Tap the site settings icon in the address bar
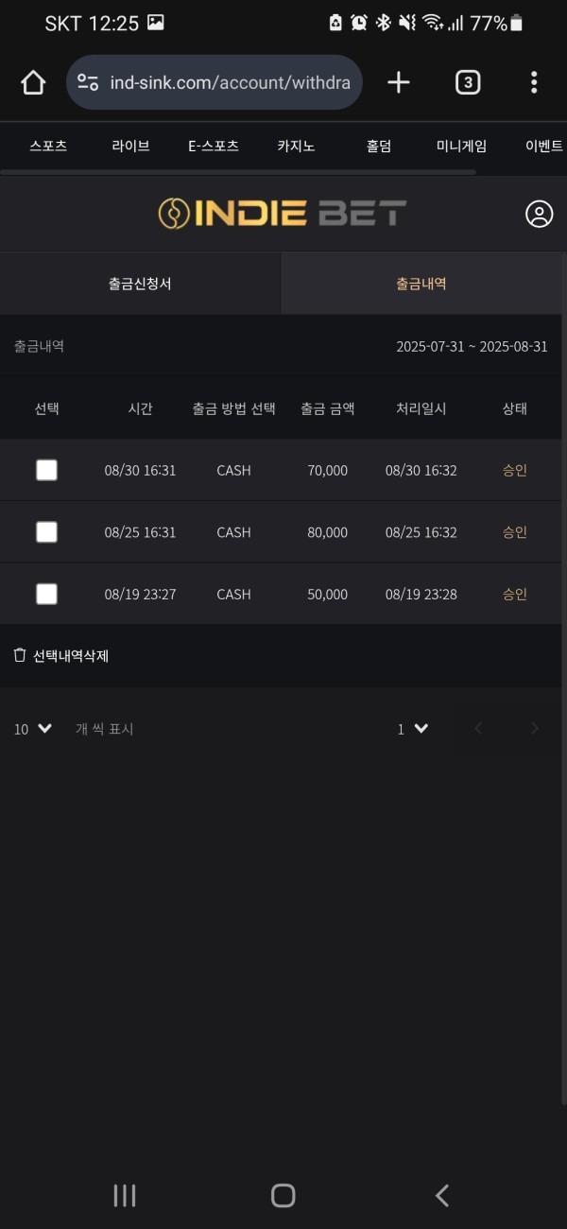Image resolution: width=567 pixels, height=1229 pixels. [x=87, y=82]
